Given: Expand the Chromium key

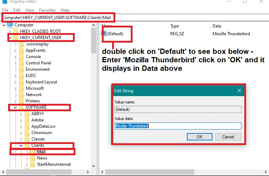Looking at the screenshot, I should tap(21, 133).
